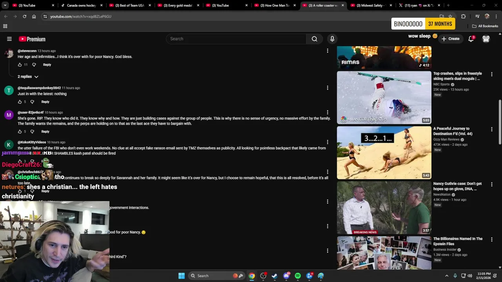
Task: Like the comment by @steveconn
Action: point(20,65)
